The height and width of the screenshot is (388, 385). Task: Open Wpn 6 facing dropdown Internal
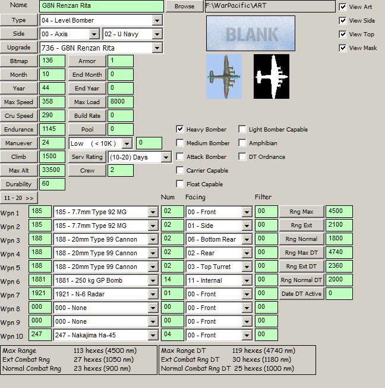[x=247, y=280]
